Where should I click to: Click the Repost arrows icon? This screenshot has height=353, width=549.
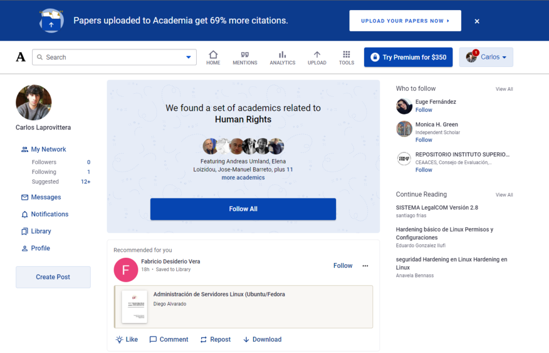coord(203,340)
